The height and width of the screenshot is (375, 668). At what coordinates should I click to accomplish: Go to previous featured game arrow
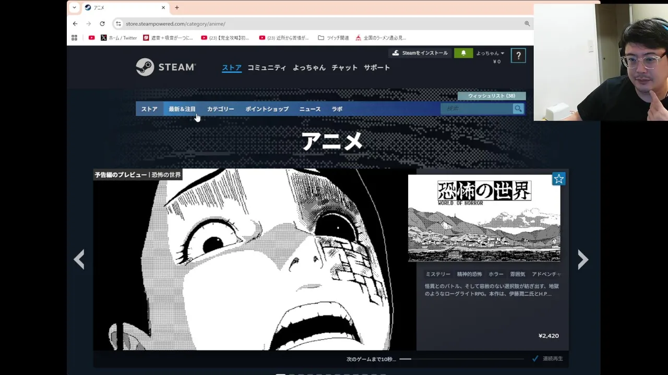point(79,259)
